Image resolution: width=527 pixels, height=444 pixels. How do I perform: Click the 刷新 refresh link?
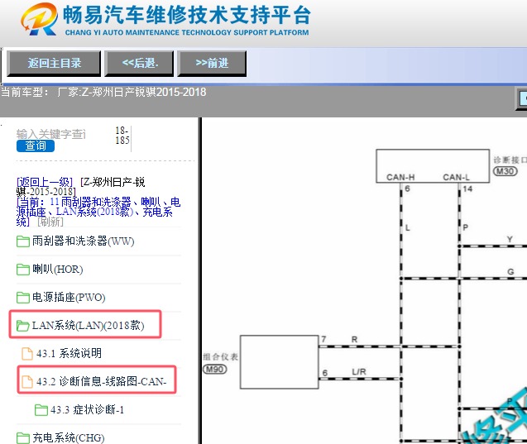coord(50,222)
